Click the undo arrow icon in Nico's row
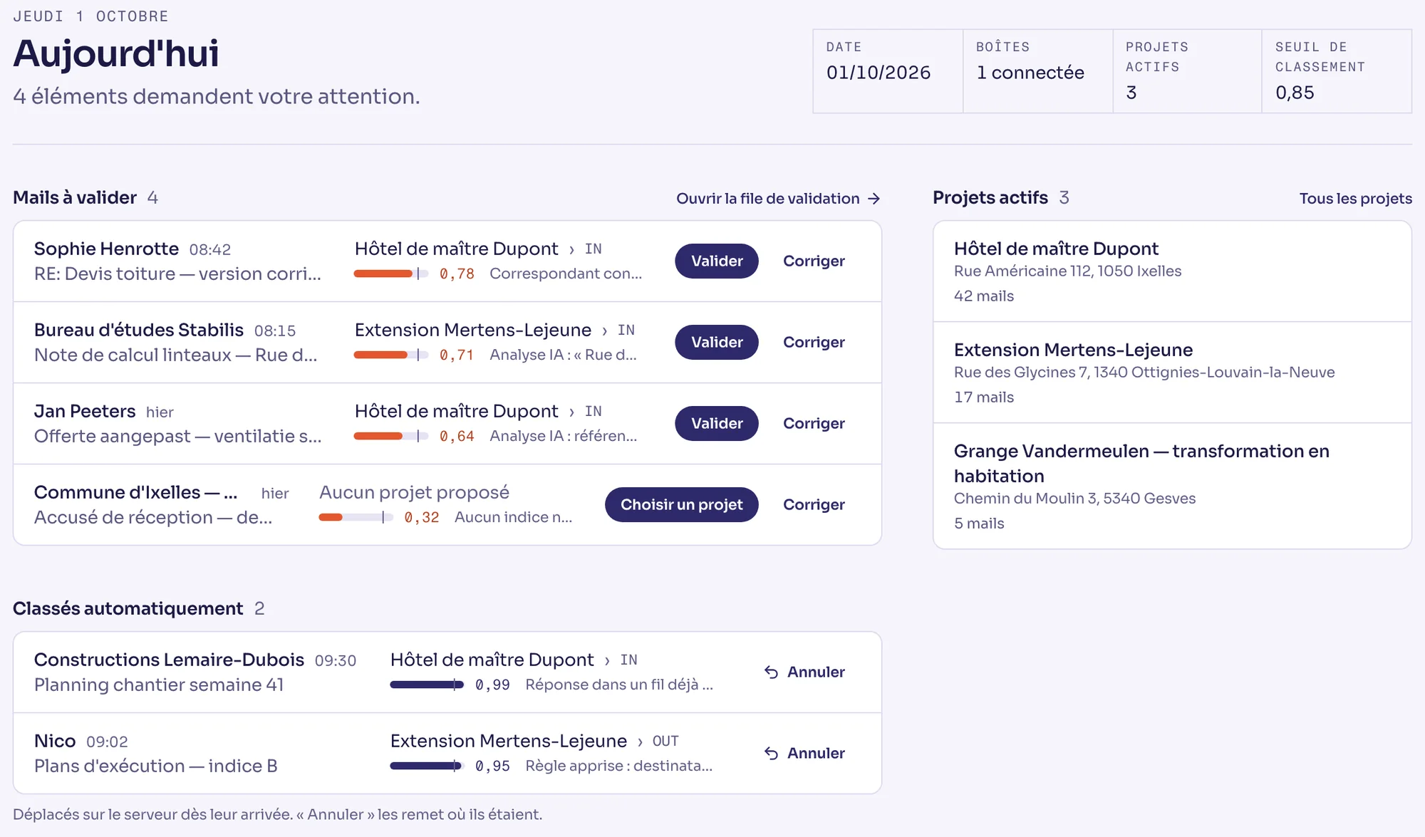Screen dimensions: 1425x837 [771, 753]
